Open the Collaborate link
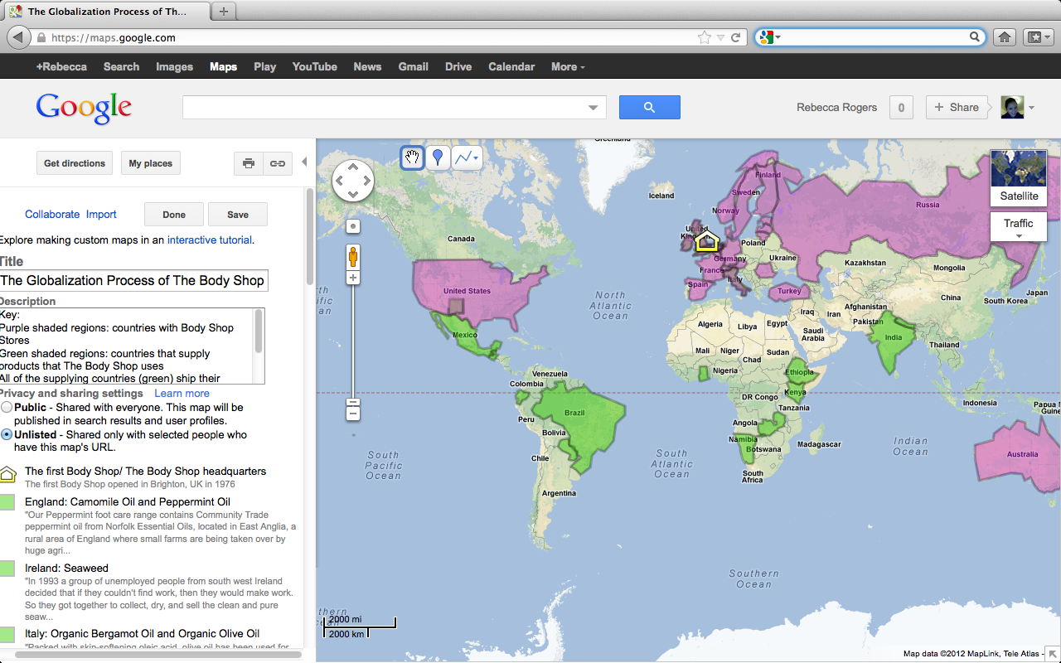Image resolution: width=1061 pixels, height=663 pixels. coord(52,214)
